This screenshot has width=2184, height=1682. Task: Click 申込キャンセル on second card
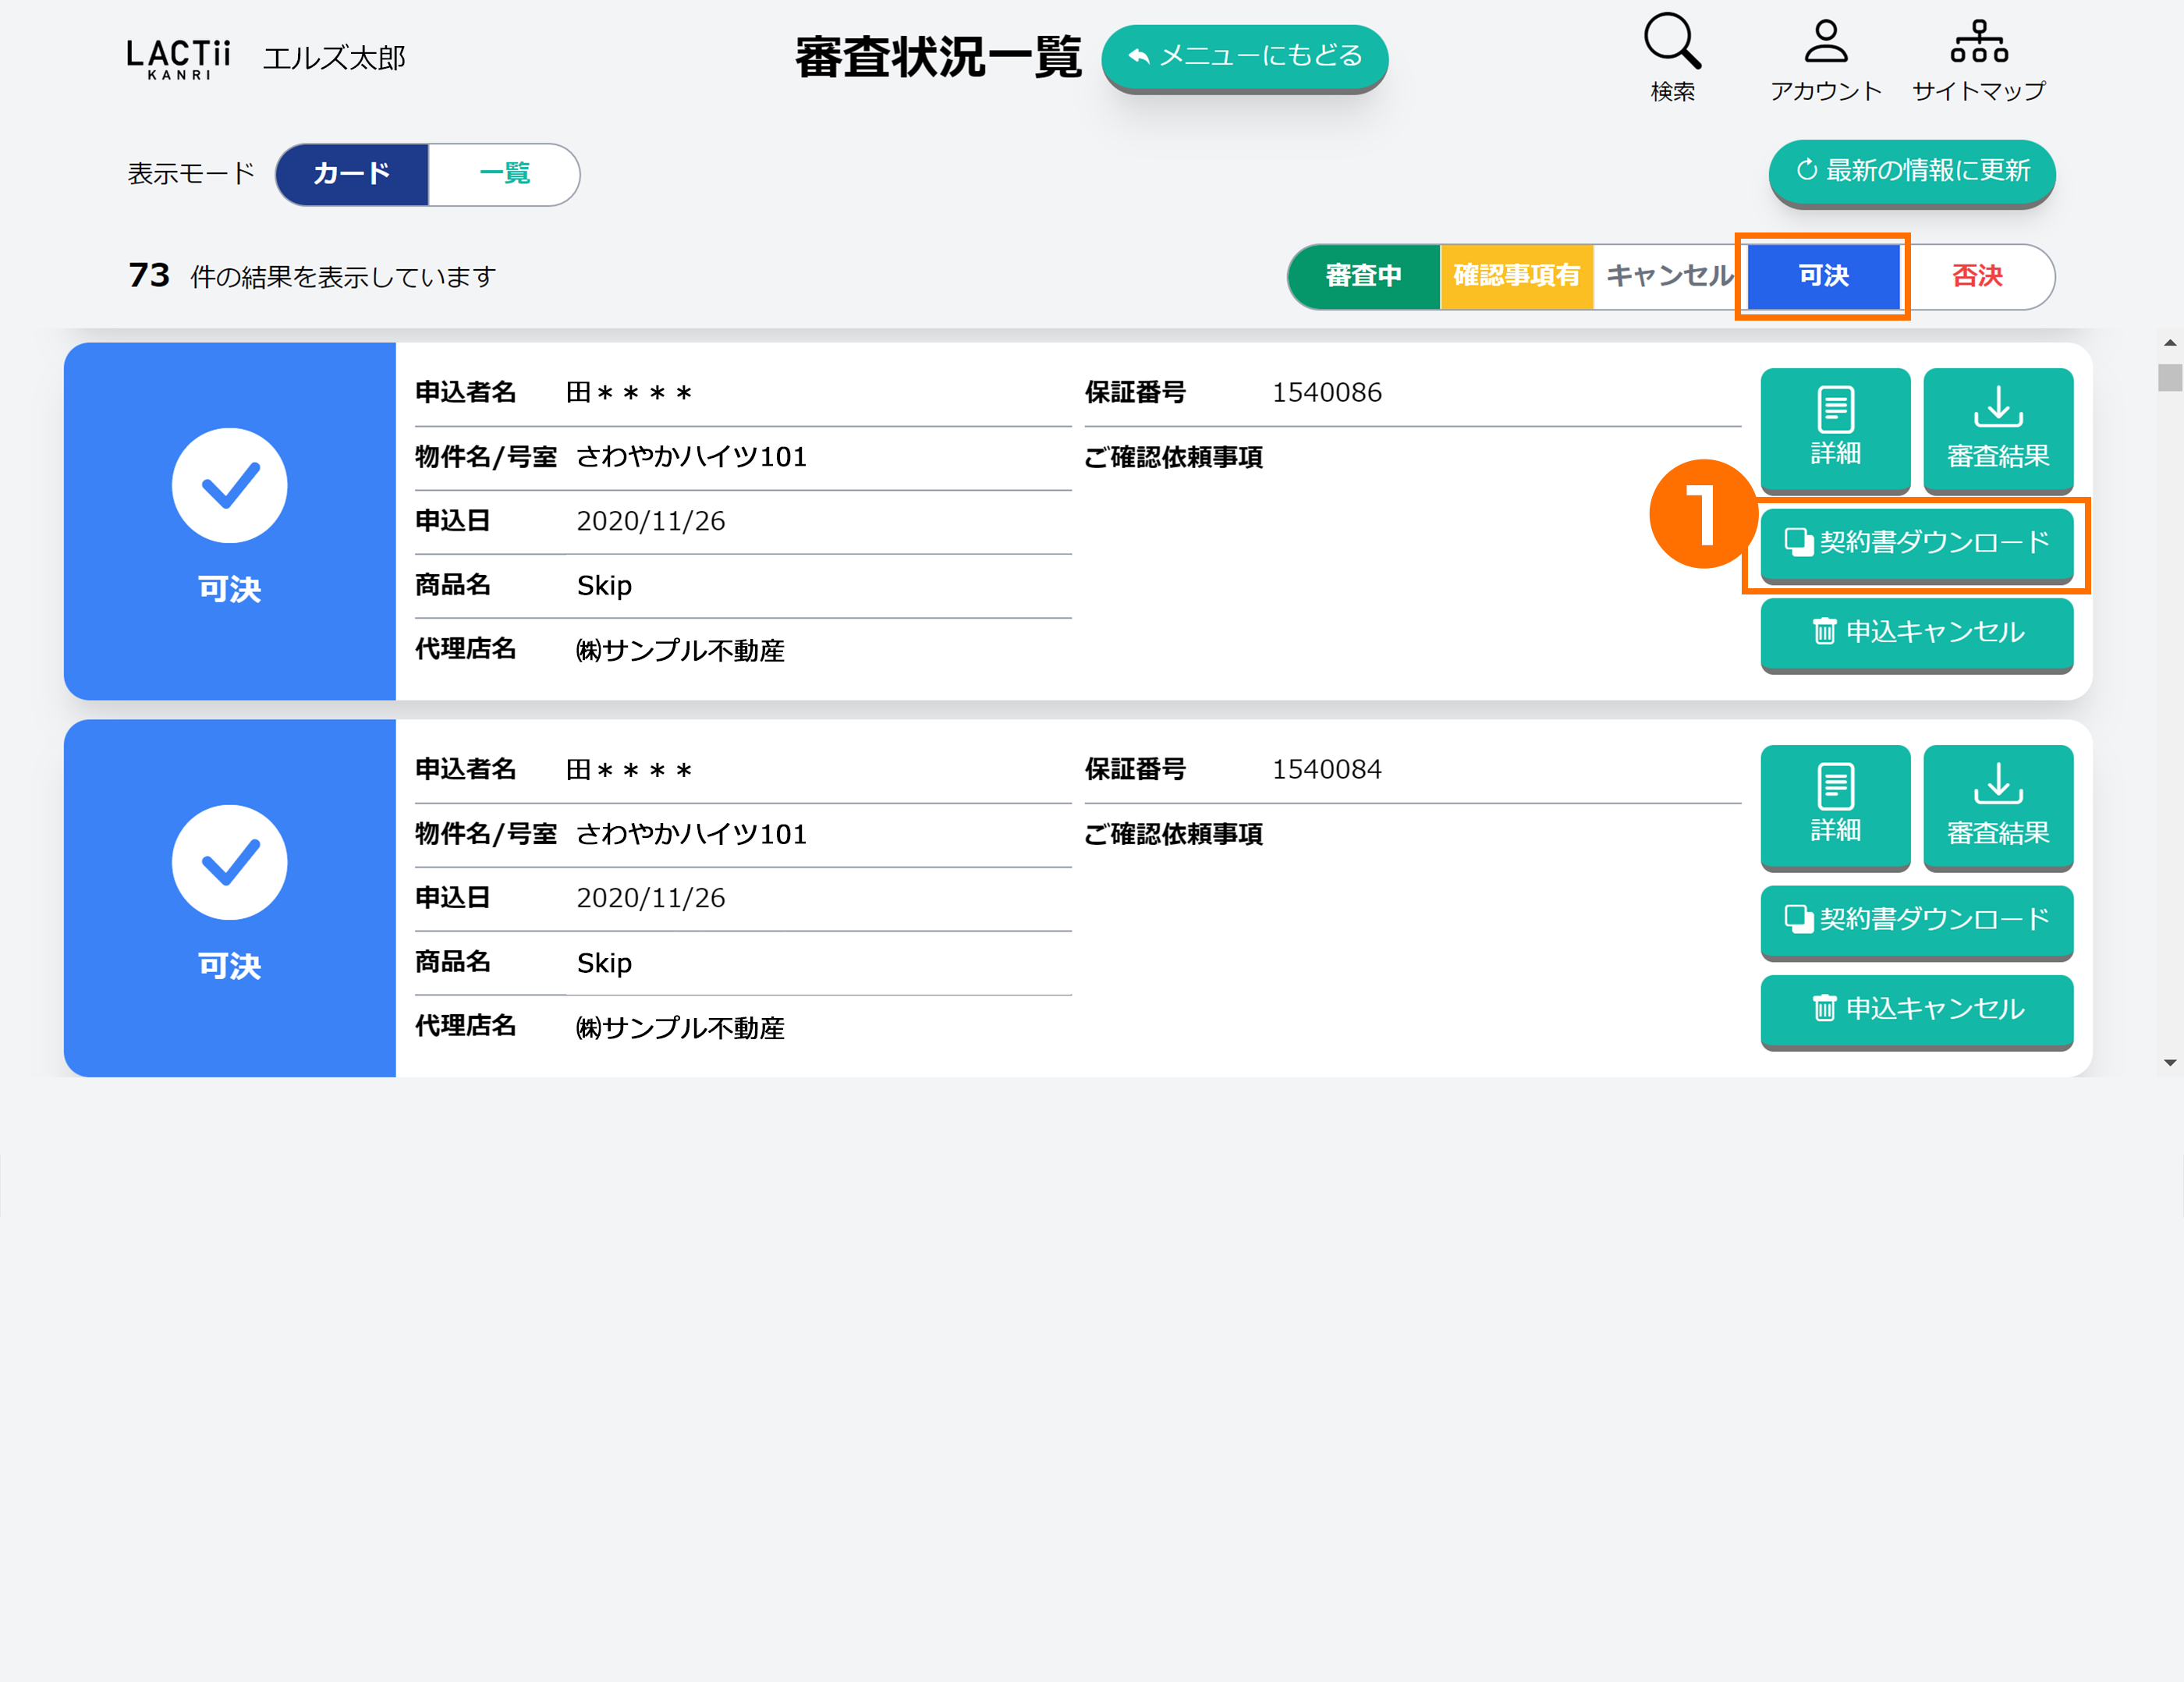pos(1915,1009)
